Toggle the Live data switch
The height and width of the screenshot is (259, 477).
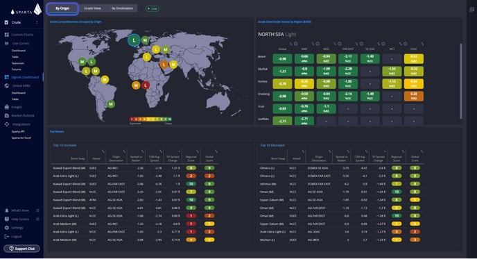[x=152, y=8]
